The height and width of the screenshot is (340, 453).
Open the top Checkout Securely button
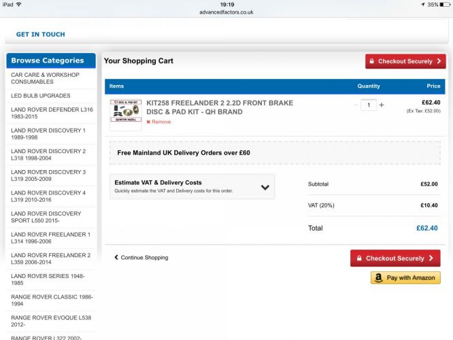click(x=405, y=61)
